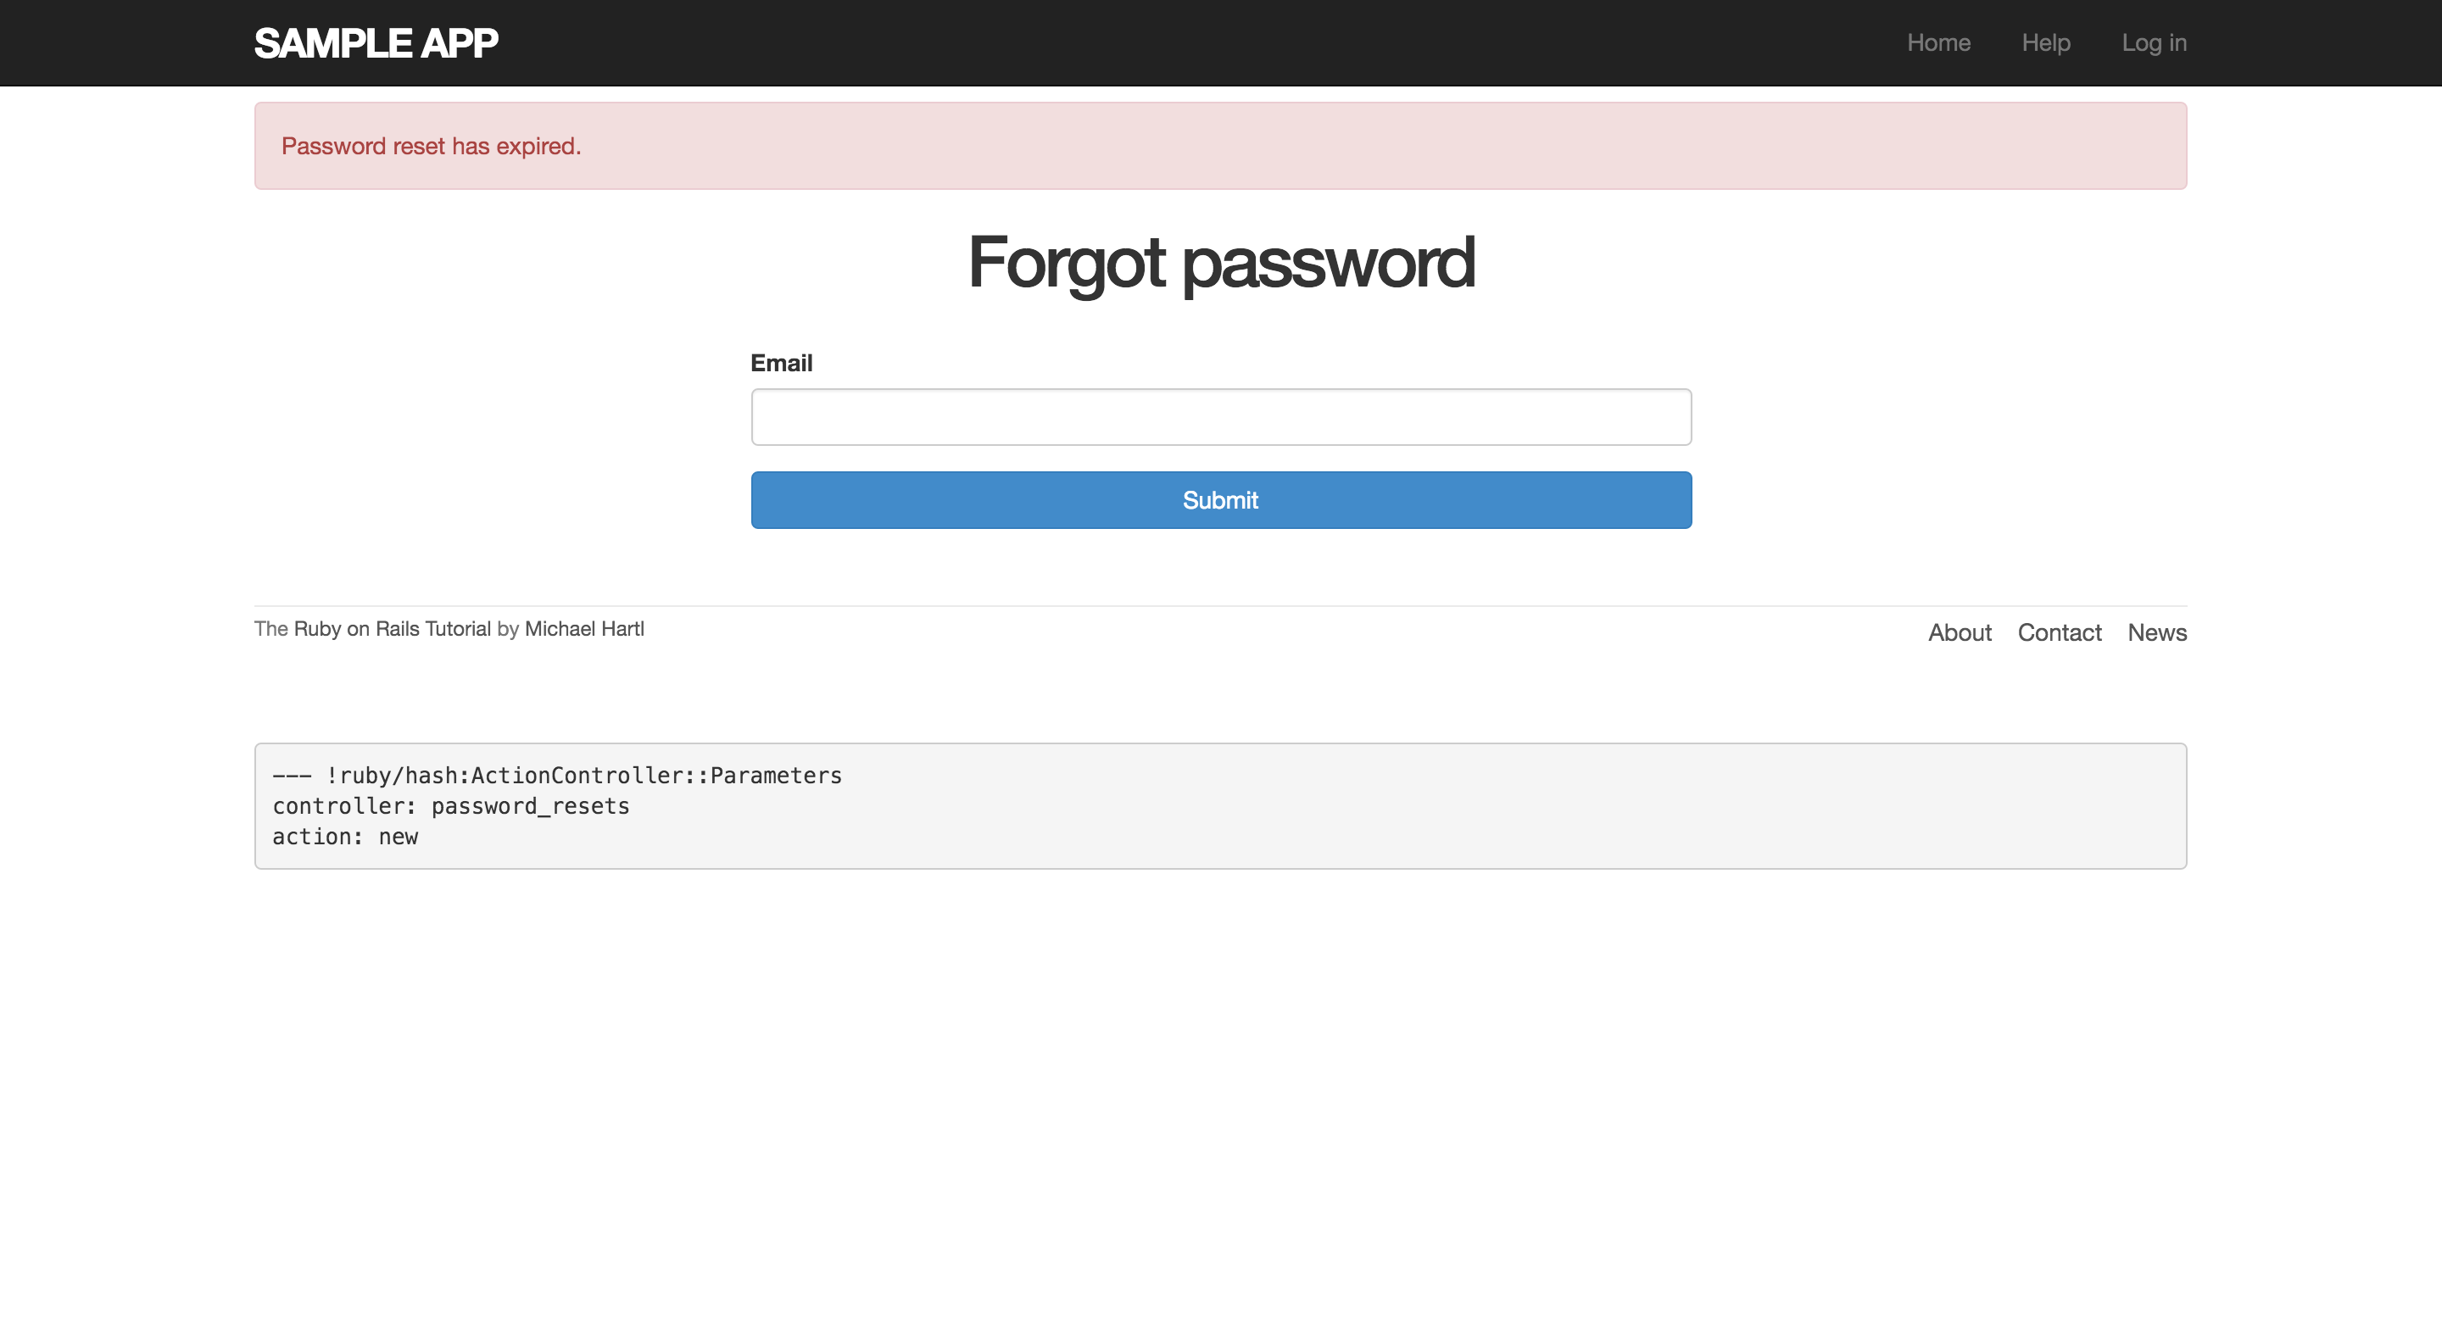Open the Ruby on Rails Tutorial link
The width and height of the screenshot is (2442, 1319).
coord(392,629)
